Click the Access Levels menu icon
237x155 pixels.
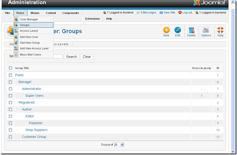tap(16, 31)
